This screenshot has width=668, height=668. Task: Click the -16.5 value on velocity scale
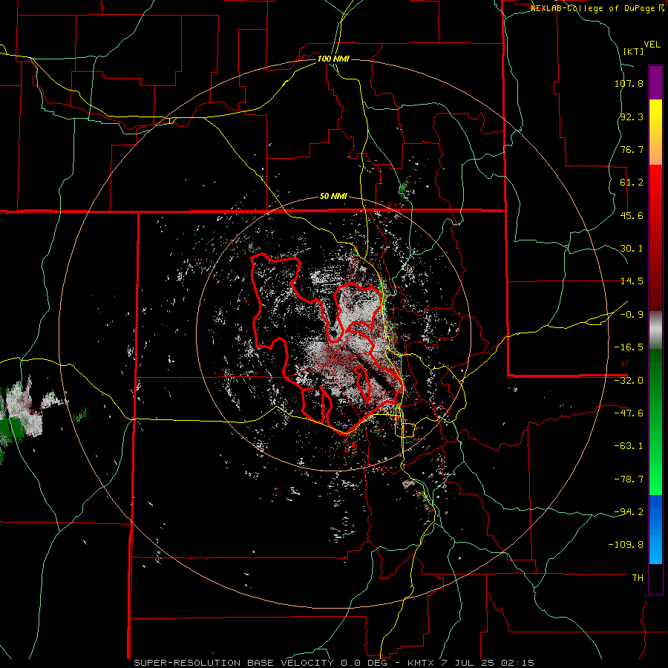pos(629,347)
